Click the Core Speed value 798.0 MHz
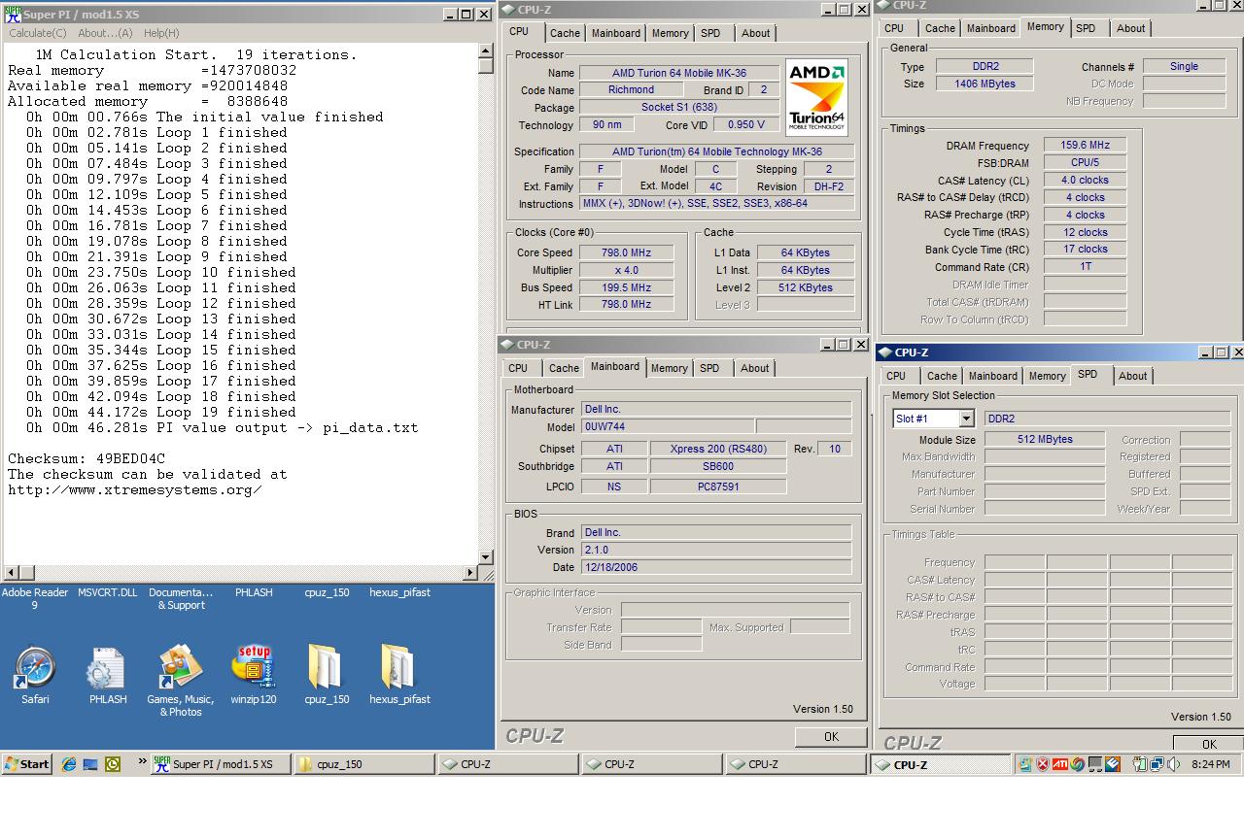This screenshot has width=1244, height=839. [626, 252]
